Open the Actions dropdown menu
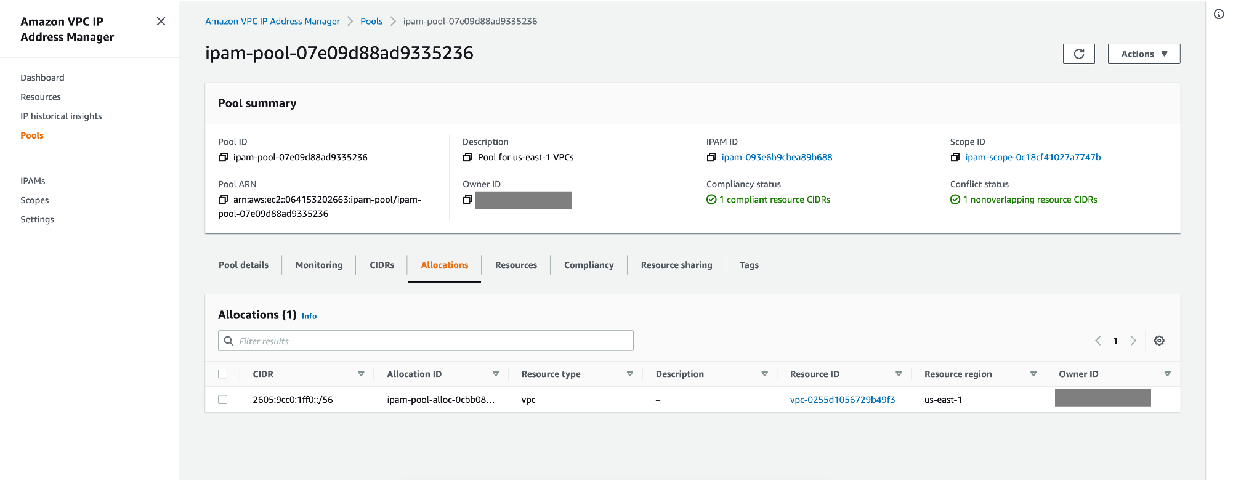Image resolution: width=1233 pixels, height=481 pixels. coord(1144,54)
